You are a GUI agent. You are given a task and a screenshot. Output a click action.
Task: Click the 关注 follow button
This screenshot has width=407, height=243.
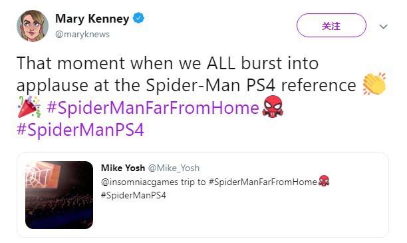[x=331, y=25]
